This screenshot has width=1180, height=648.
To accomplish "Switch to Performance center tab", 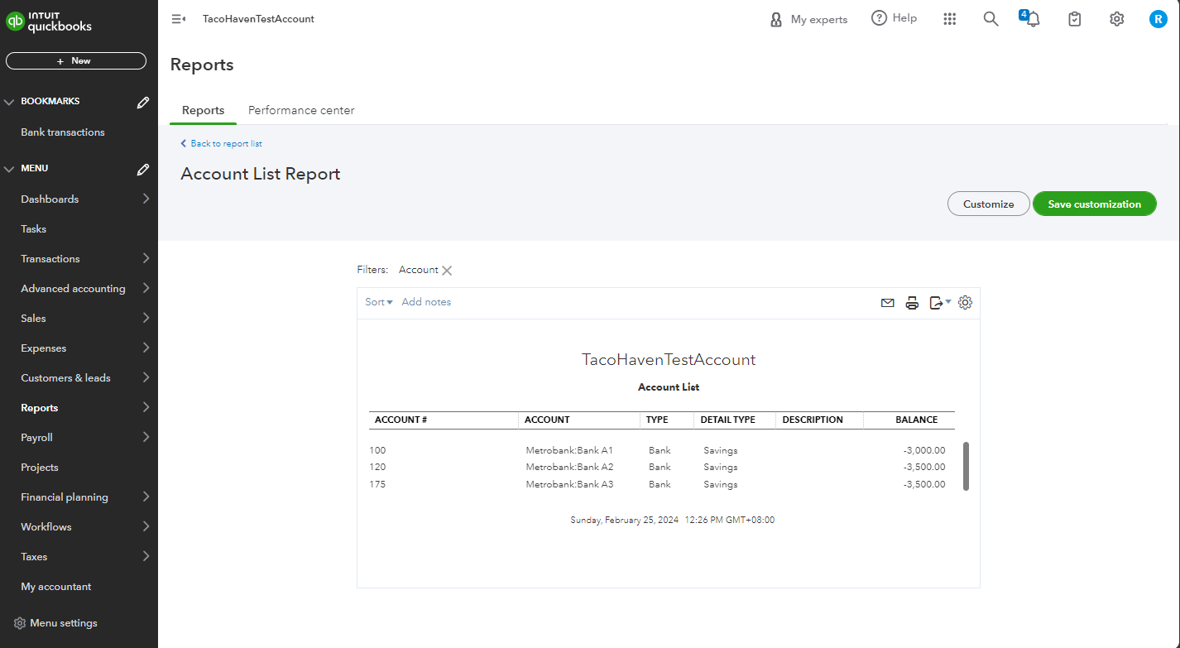I will point(301,110).
